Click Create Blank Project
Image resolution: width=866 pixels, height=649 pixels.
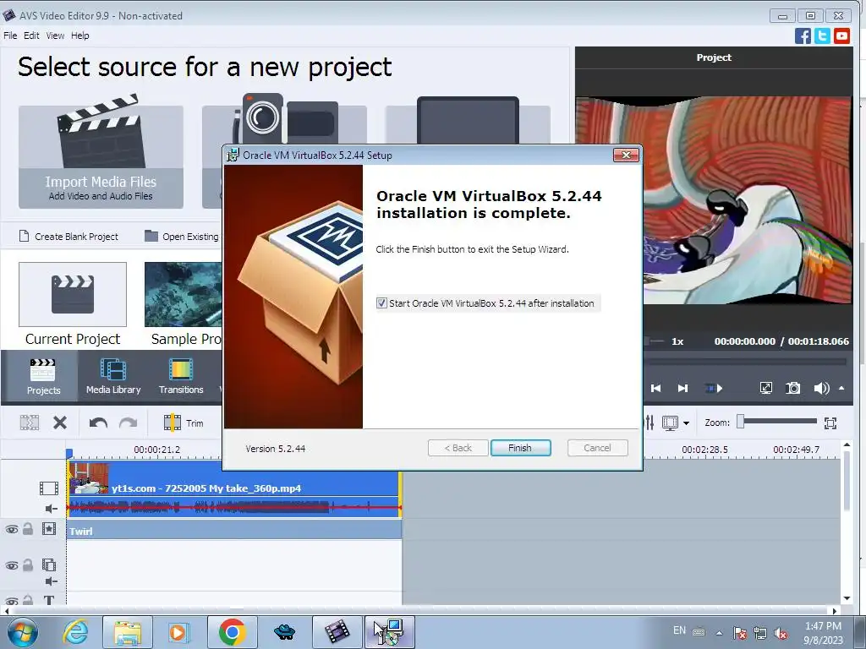point(69,237)
